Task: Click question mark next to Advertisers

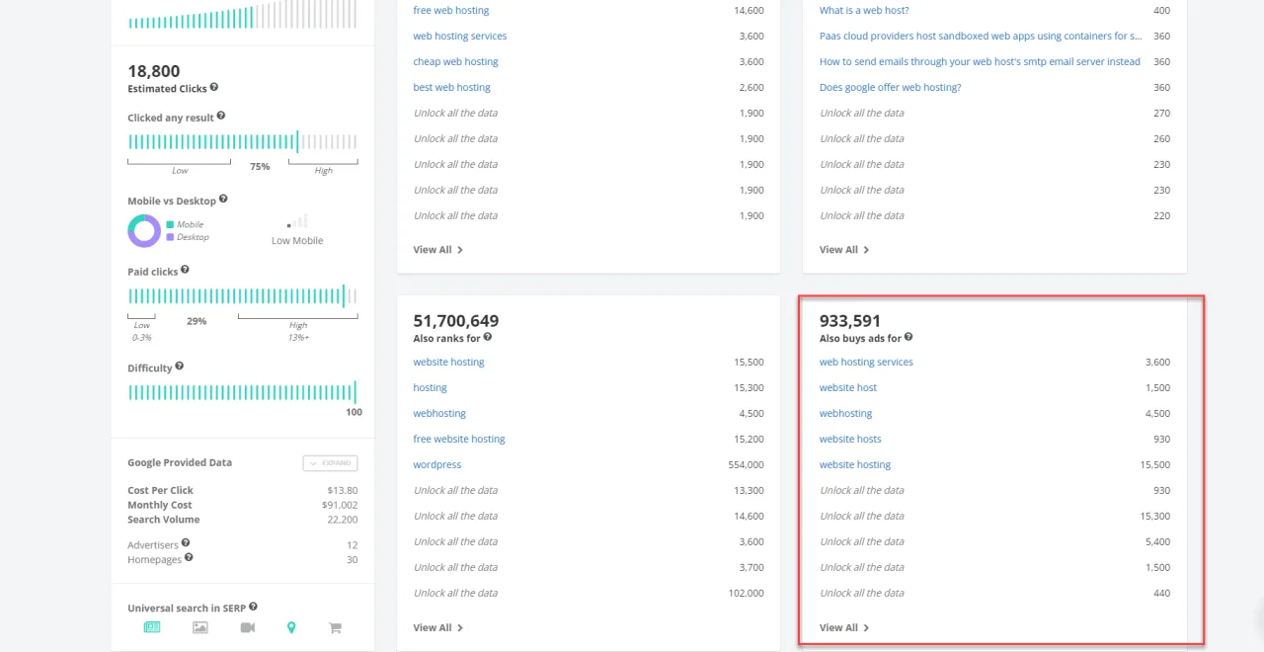Action: coord(186,542)
